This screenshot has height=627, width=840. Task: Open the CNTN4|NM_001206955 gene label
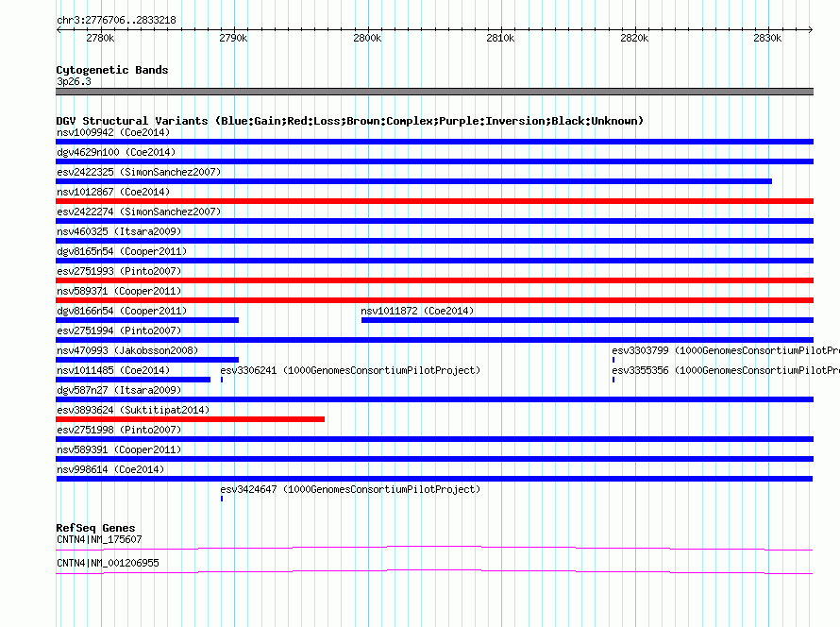coord(108,563)
